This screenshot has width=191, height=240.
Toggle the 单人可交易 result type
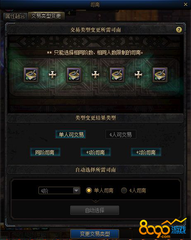click(70, 134)
